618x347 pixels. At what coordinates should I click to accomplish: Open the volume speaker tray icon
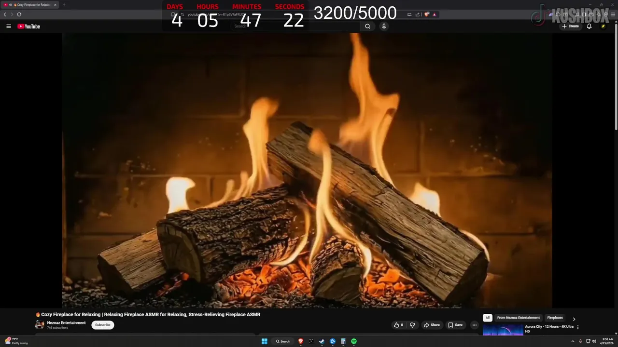(x=594, y=341)
